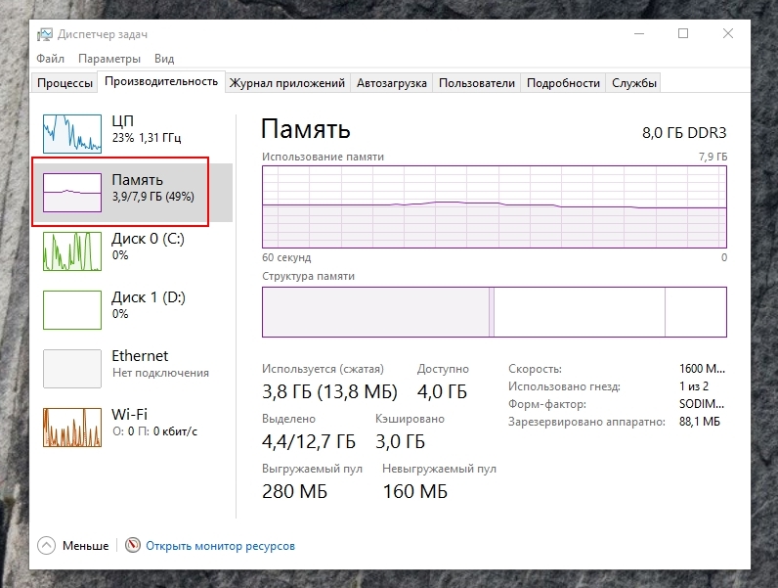Viewport: 778px width, 588px height.
Task: Select the Ethernet sidebar graph
Action: click(x=71, y=368)
